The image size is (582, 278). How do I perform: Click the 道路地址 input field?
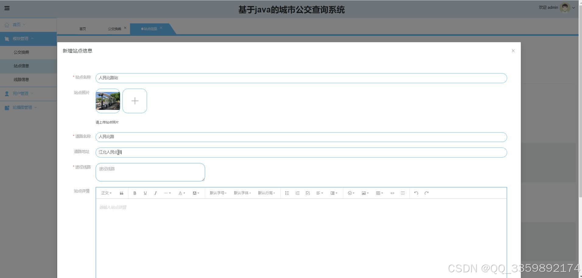(301, 152)
